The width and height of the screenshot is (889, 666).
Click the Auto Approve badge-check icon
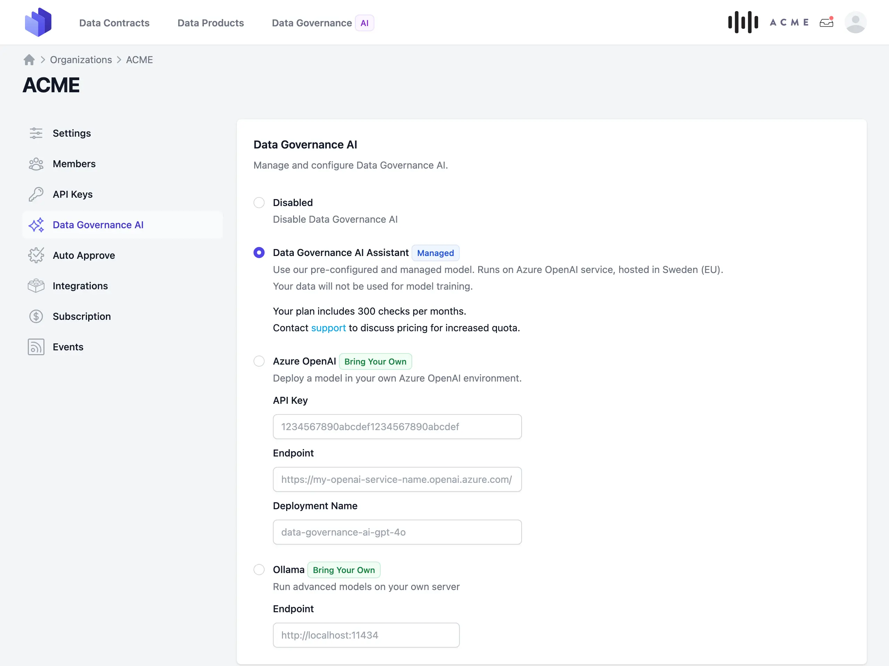coord(36,255)
